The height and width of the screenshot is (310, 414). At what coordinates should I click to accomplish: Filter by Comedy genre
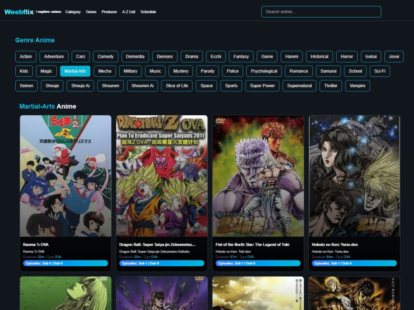point(106,56)
